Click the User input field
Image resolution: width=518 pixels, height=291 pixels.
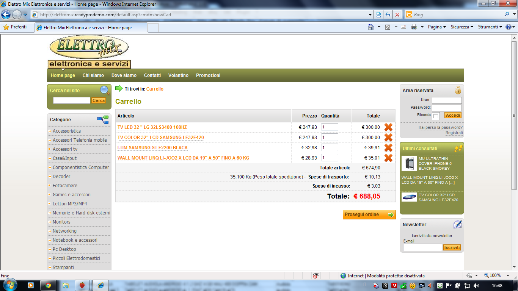pyautogui.click(x=447, y=100)
